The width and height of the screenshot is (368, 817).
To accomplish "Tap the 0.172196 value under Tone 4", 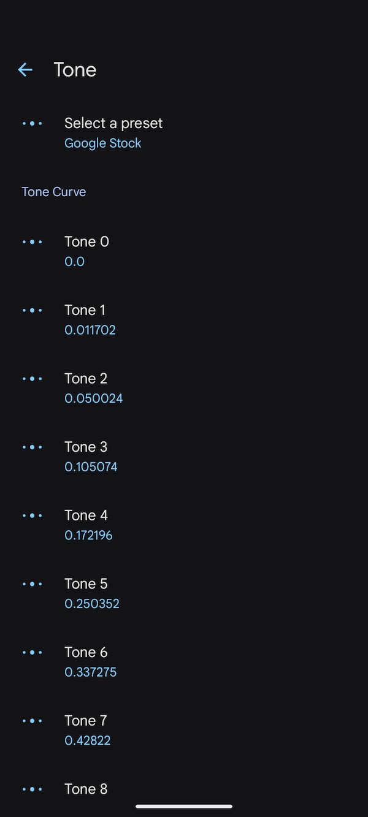I will pyautogui.click(x=88, y=535).
